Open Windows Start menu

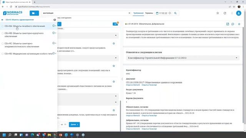pyautogui.click(x=4, y=135)
